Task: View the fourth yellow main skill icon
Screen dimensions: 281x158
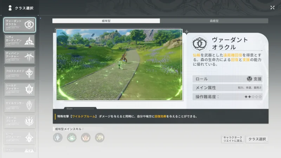Action: 100,138
